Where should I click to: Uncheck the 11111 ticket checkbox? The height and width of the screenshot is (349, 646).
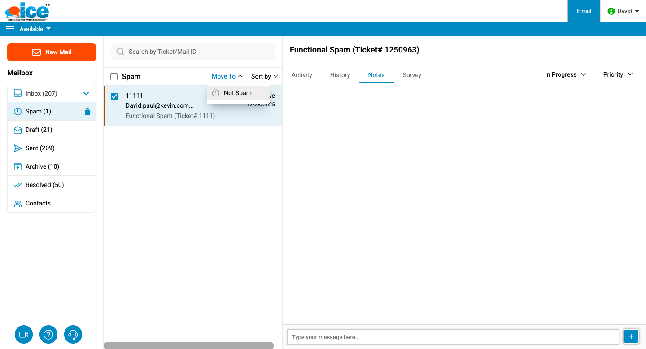pos(114,96)
